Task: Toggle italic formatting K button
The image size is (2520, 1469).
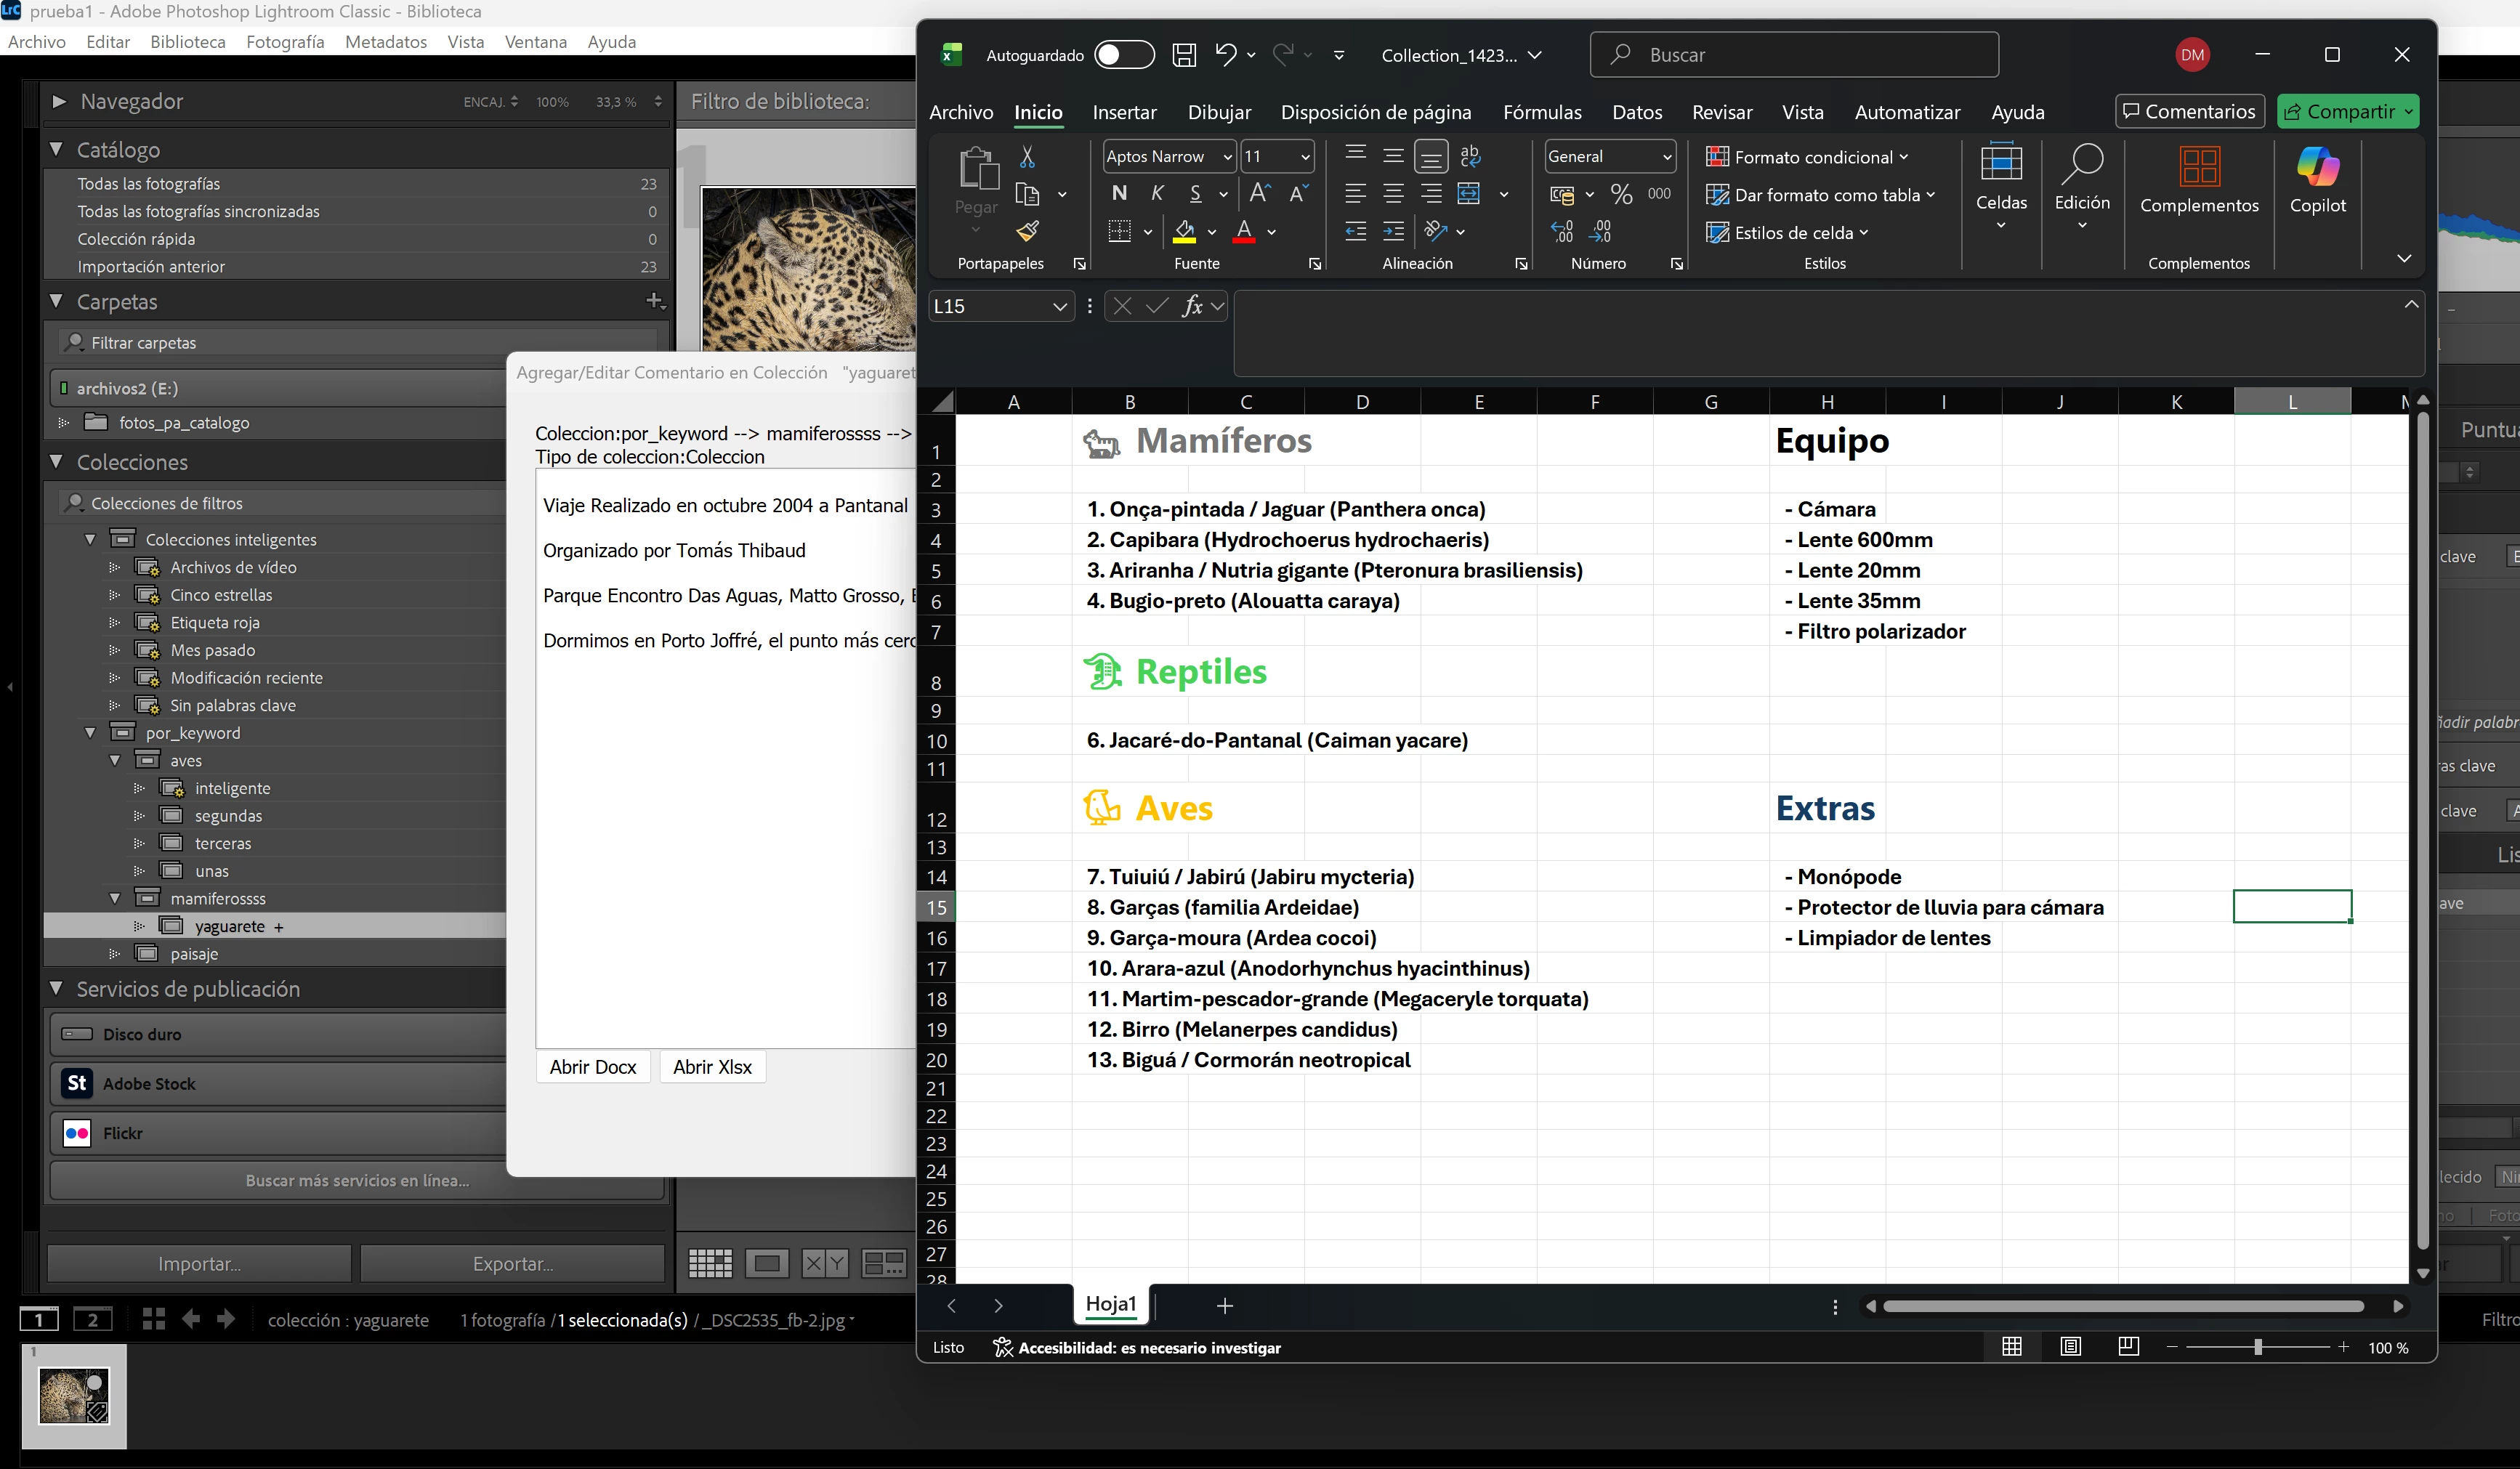Action: click(1157, 194)
